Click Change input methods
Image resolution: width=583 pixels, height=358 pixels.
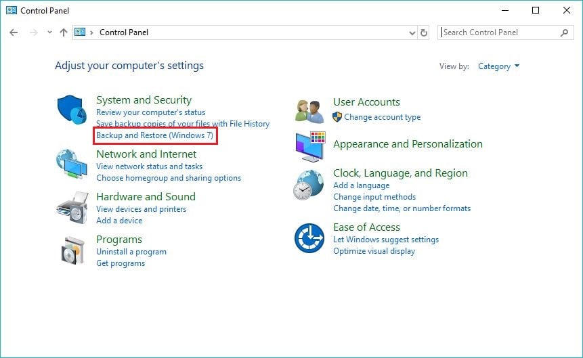coord(374,197)
